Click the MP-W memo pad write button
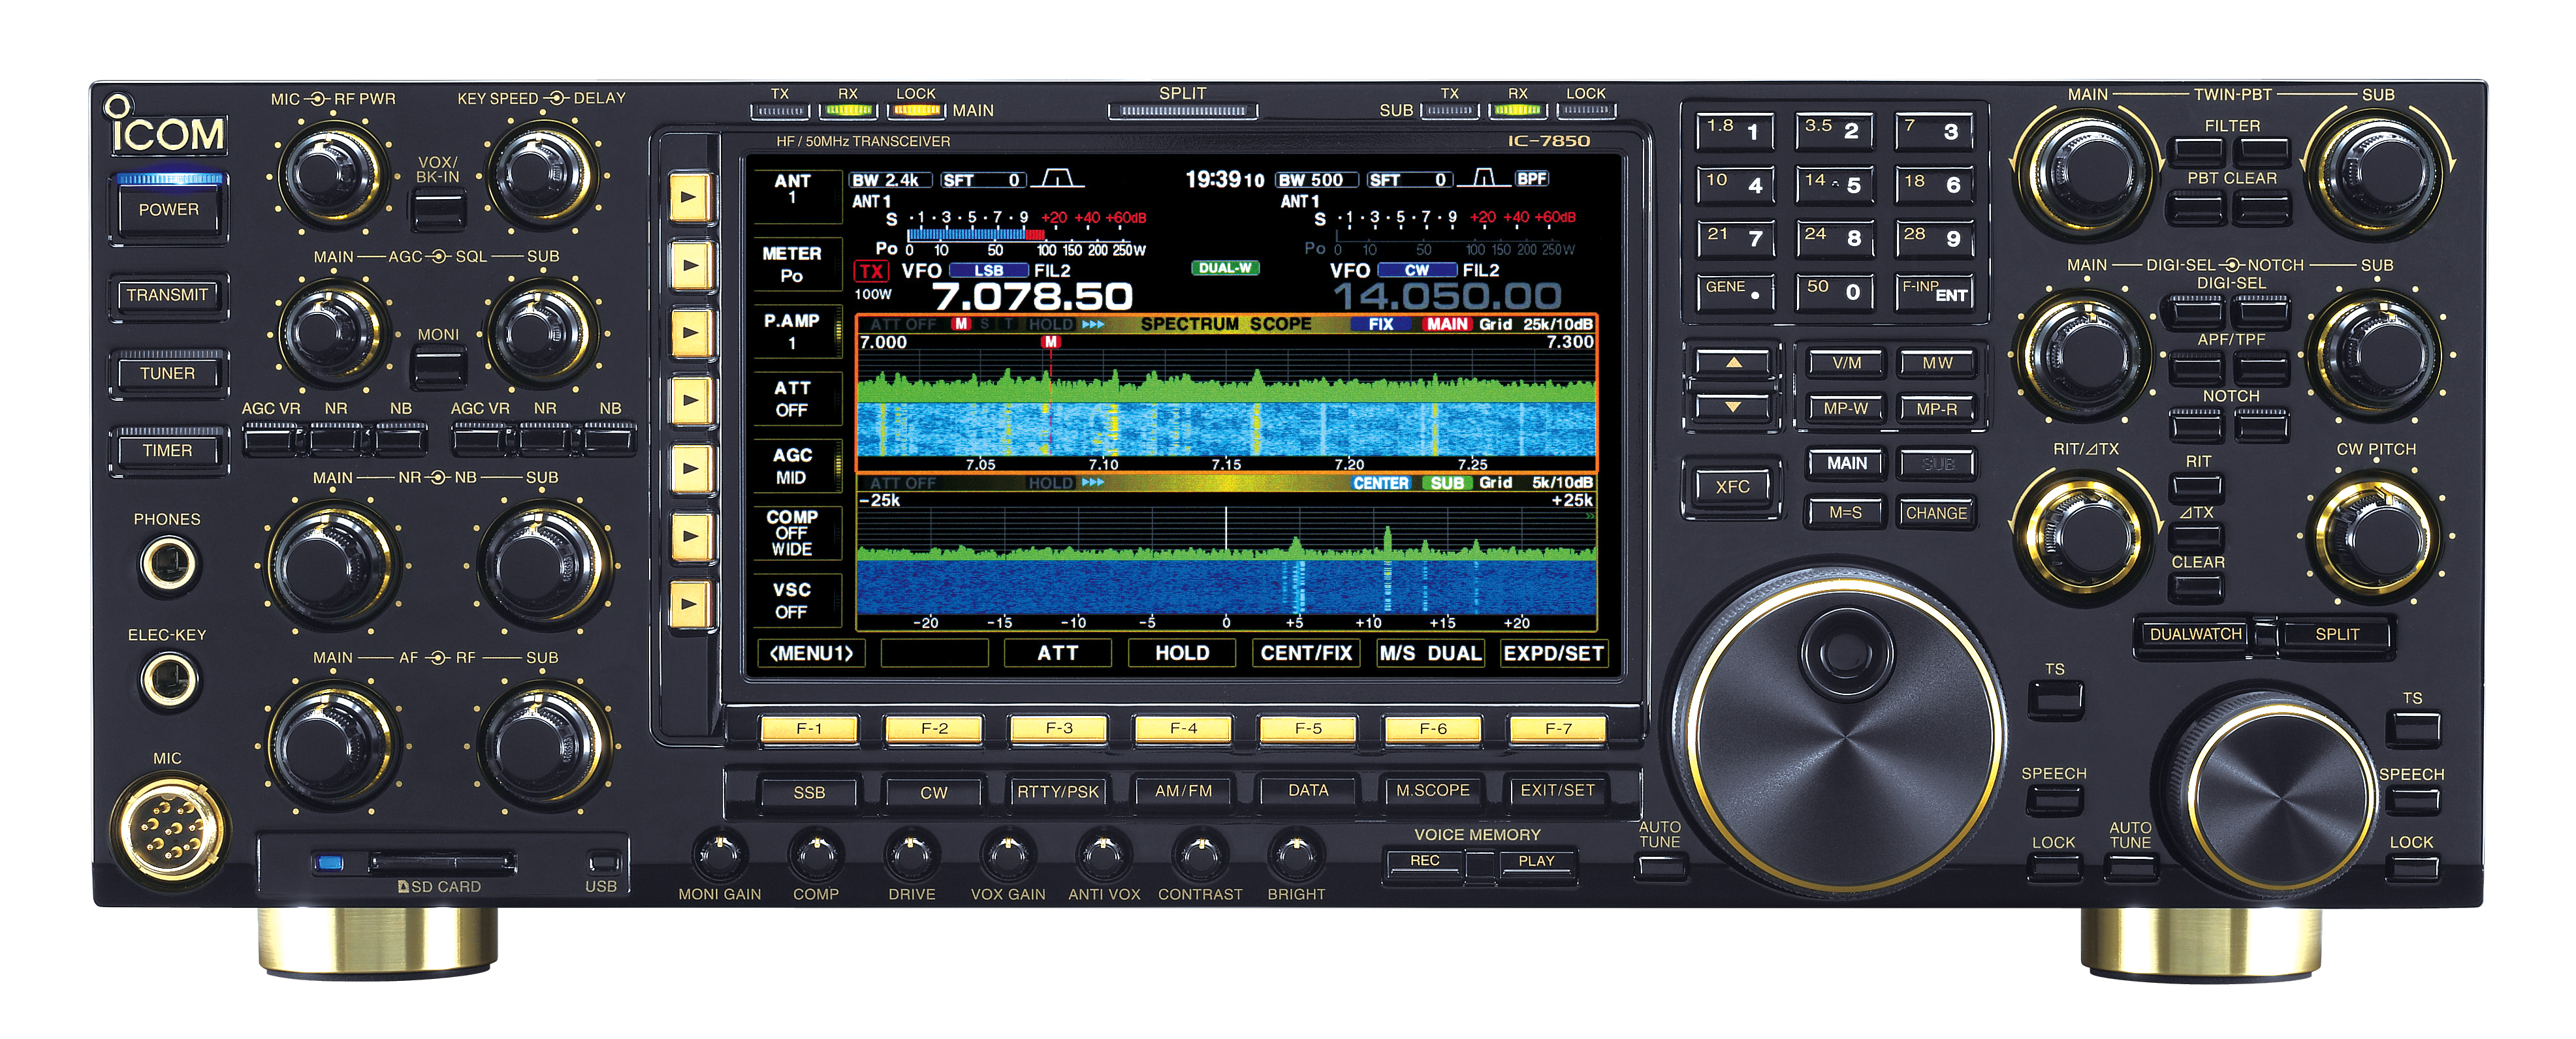Image resolution: width=2576 pixels, height=1039 pixels. 1846,410
